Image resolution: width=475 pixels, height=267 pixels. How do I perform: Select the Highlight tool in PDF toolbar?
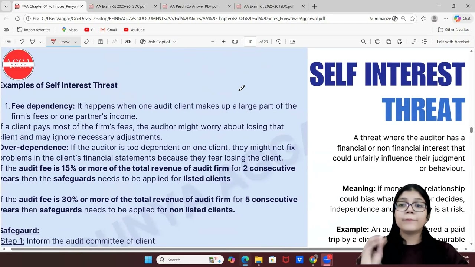(32, 42)
